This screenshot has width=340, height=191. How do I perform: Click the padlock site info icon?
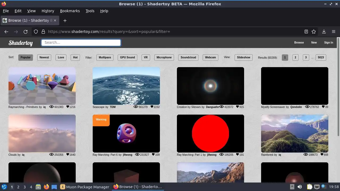point(43,32)
